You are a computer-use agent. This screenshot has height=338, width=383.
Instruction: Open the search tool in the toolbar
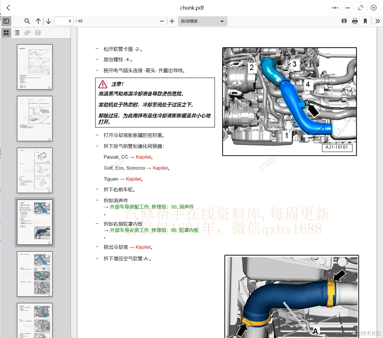(27, 21)
